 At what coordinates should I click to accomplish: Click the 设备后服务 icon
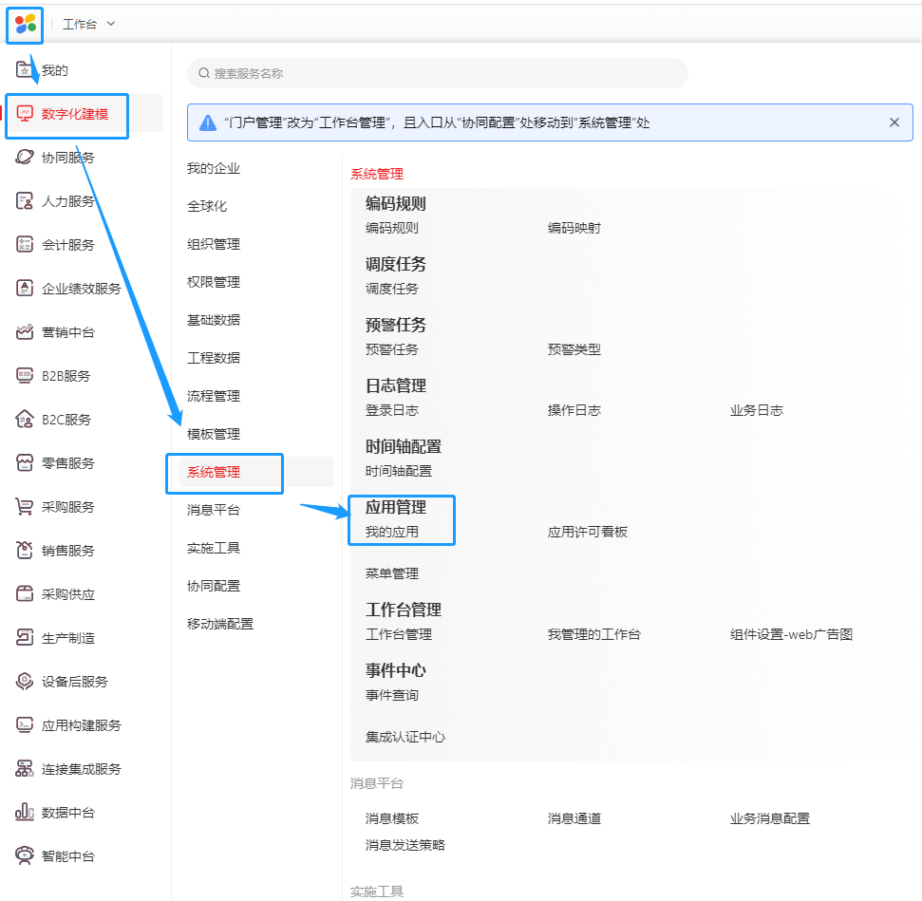26,682
